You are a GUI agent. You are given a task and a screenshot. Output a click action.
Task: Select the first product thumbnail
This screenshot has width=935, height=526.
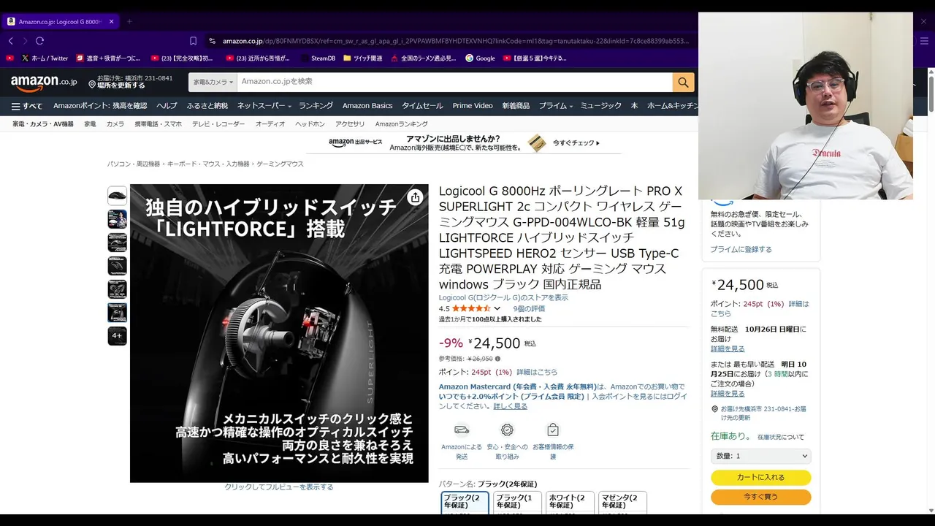[x=117, y=196]
